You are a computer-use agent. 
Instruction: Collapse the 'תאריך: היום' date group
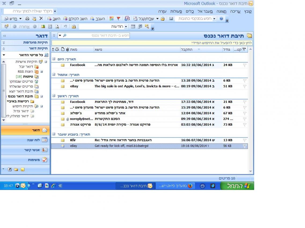(54, 59)
